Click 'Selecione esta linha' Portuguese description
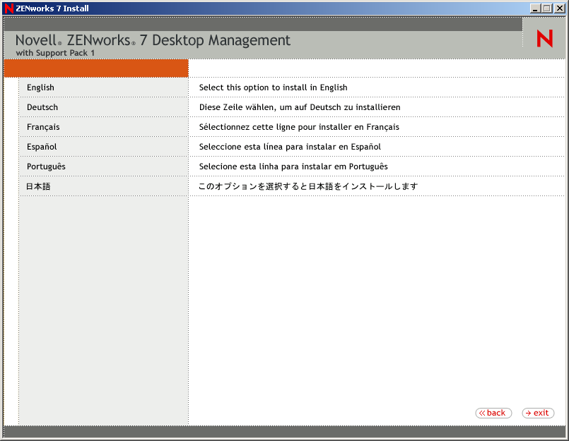Image resolution: width=569 pixels, height=441 pixels. click(x=293, y=167)
